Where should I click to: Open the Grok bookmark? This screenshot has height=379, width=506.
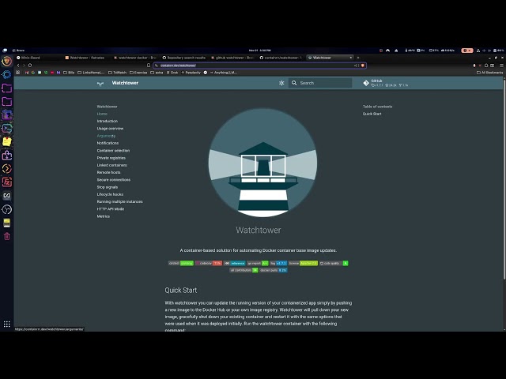[172, 73]
